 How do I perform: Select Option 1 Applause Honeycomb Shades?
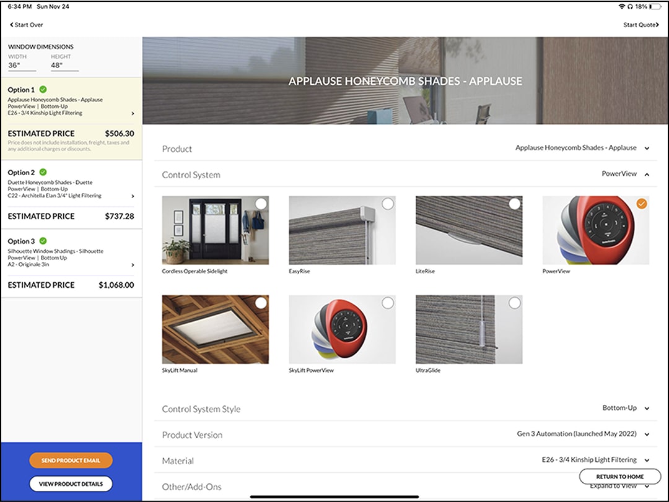point(71,119)
